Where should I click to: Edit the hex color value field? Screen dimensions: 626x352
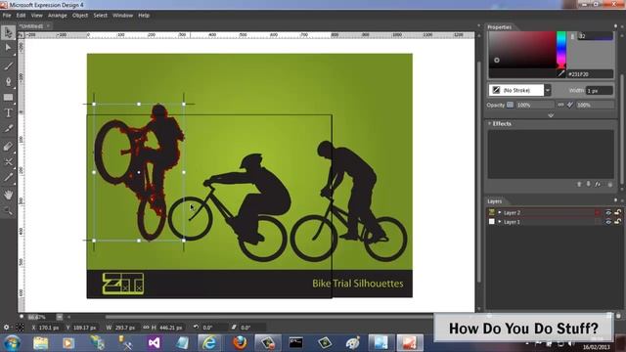[590, 74]
